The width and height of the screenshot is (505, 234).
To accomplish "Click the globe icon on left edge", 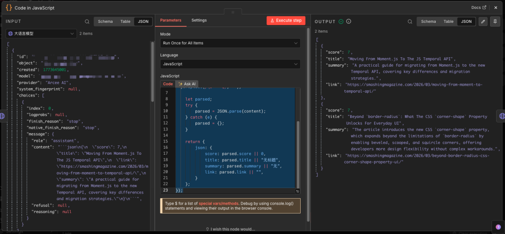I will tap(3, 116).
